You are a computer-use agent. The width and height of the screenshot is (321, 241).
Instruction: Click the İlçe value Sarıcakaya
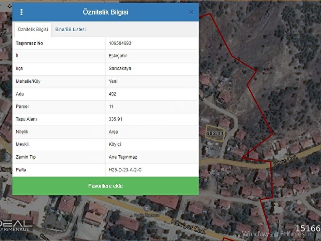(120, 68)
